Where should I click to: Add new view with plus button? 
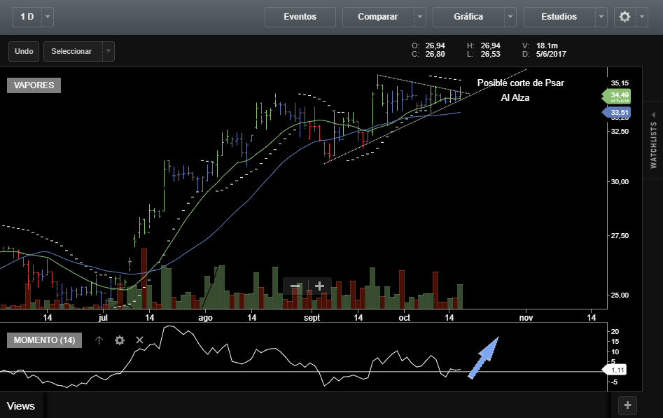coord(627,405)
